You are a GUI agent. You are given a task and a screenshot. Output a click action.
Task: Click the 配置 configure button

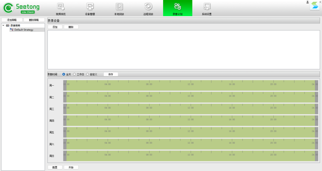tap(55, 167)
